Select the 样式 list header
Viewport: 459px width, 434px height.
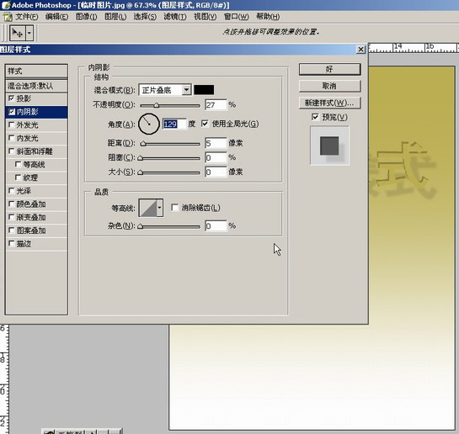click(x=36, y=71)
